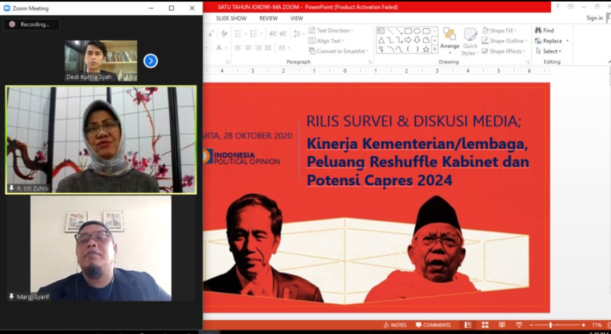This screenshot has height=334, width=611.
Task: Open Reading View from status bar
Action: pyautogui.click(x=502, y=325)
